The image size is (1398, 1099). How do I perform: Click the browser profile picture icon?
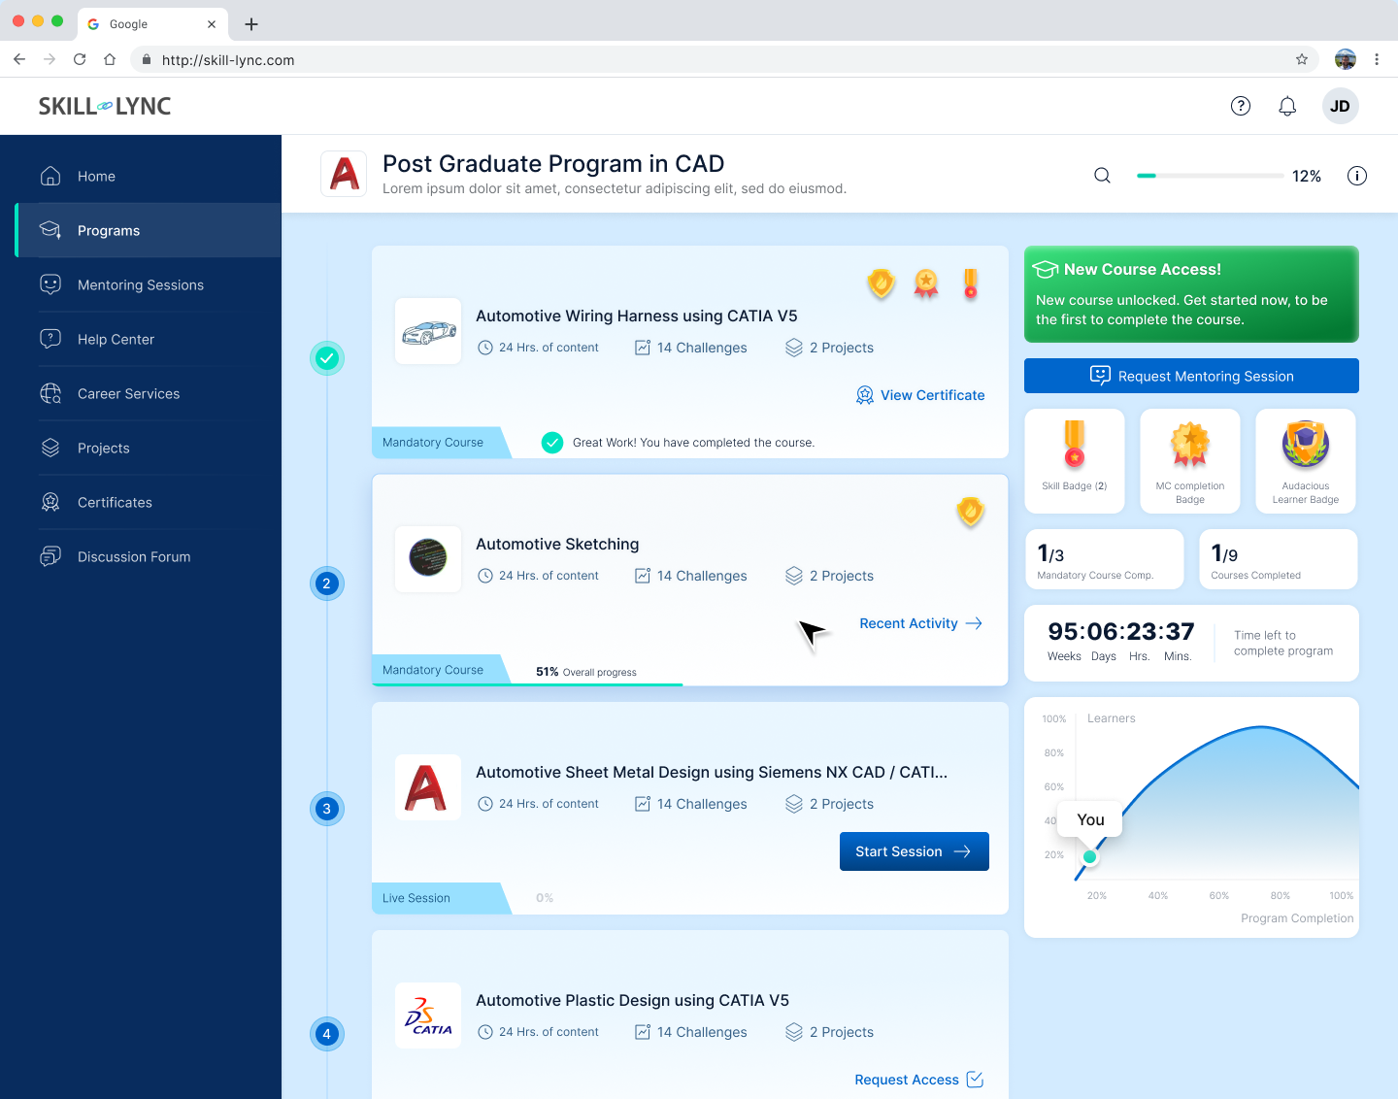click(x=1346, y=59)
